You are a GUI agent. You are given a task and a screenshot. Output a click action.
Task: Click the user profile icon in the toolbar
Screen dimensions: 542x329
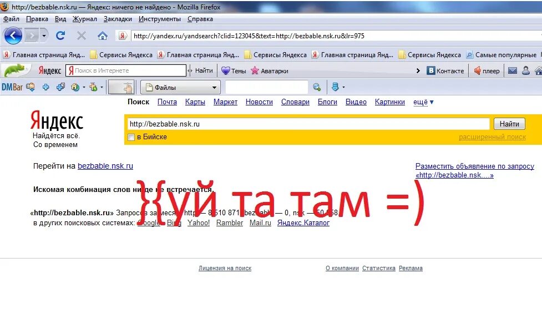[526, 70]
